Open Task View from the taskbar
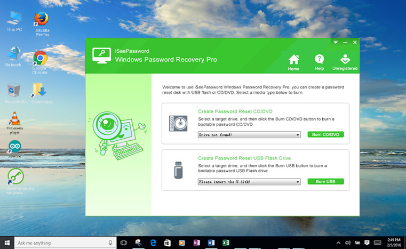This screenshot has height=249, width=406. tap(124, 243)
